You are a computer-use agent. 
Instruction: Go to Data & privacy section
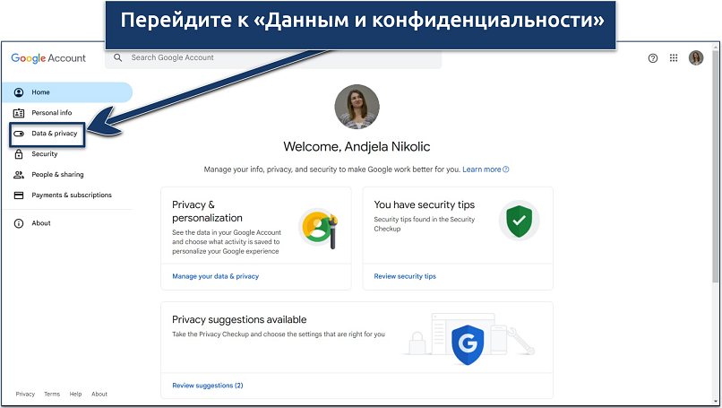(x=55, y=134)
